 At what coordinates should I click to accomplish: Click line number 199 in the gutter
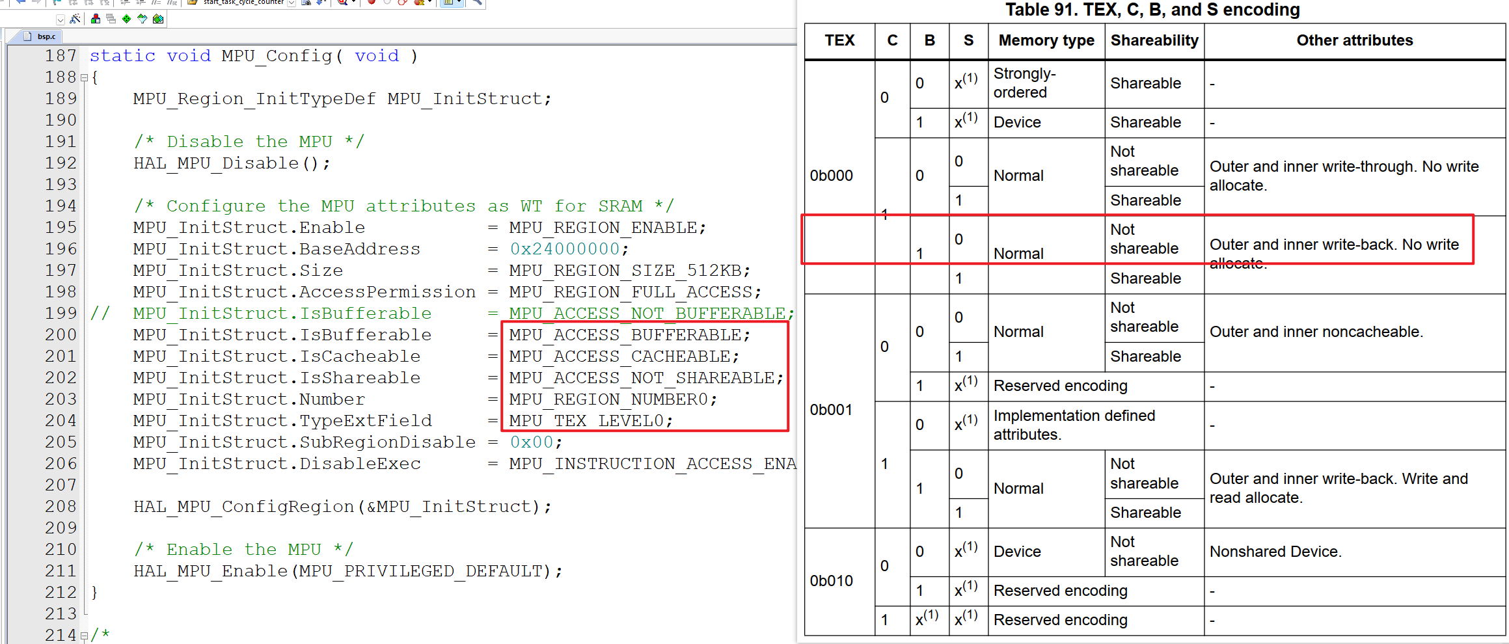click(x=61, y=314)
